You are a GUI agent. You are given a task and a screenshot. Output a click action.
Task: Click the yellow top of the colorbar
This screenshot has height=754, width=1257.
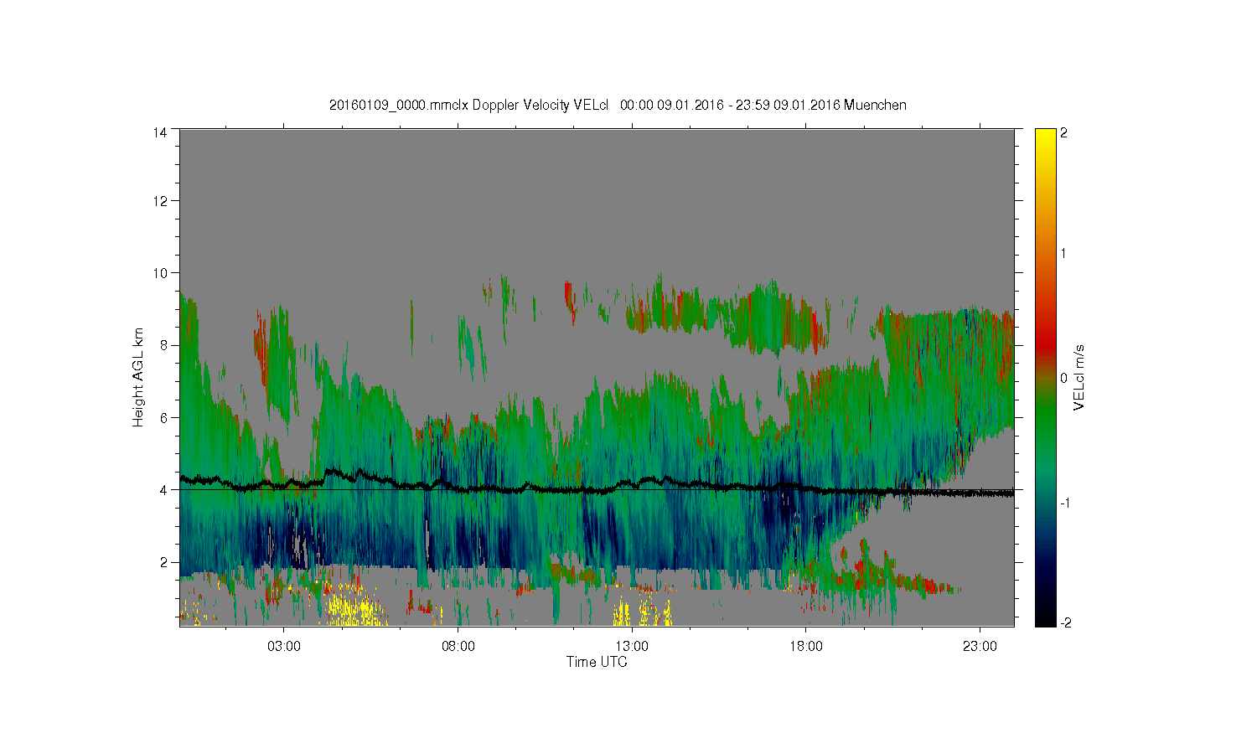[1045, 138]
